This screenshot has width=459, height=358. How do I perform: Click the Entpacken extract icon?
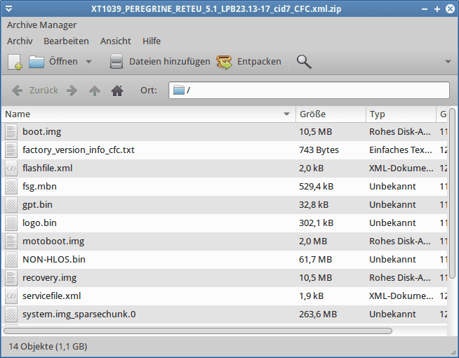pos(225,62)
